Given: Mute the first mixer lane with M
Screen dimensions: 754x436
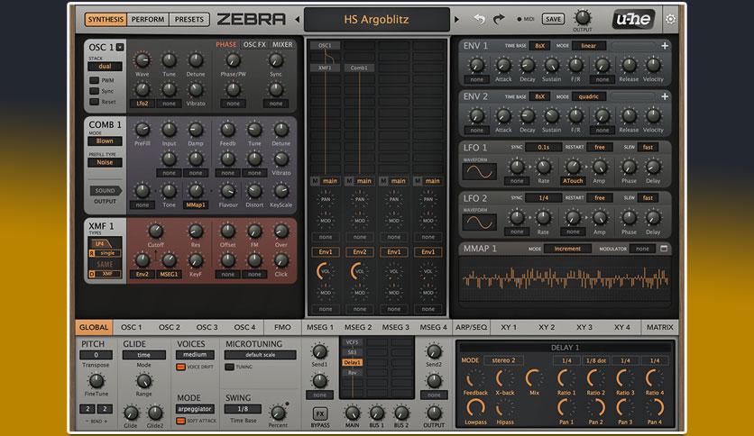Looking at the screenshot, I should (315, 181).
